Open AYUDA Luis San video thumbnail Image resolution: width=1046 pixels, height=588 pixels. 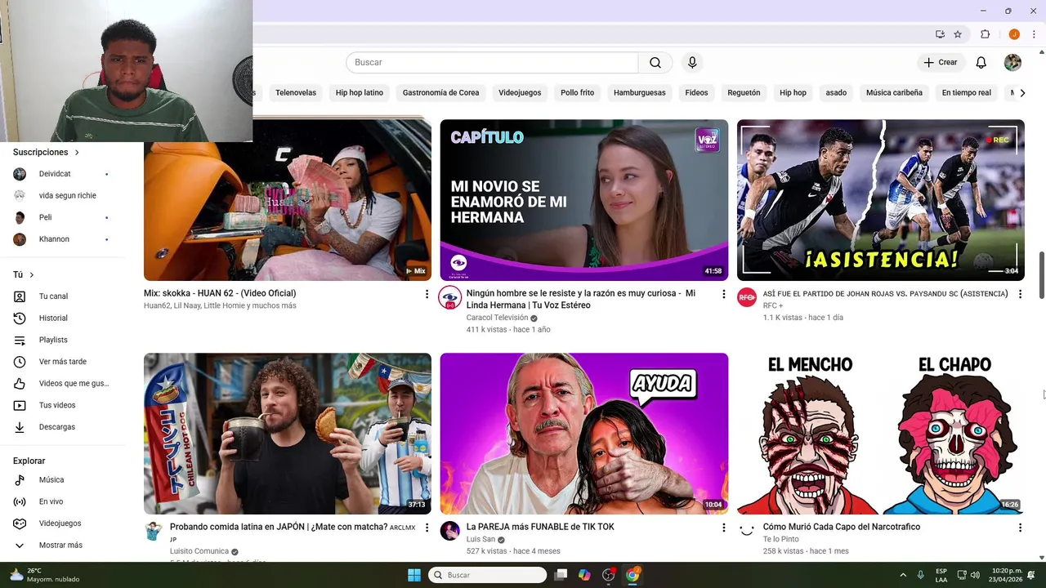(584, 434)
